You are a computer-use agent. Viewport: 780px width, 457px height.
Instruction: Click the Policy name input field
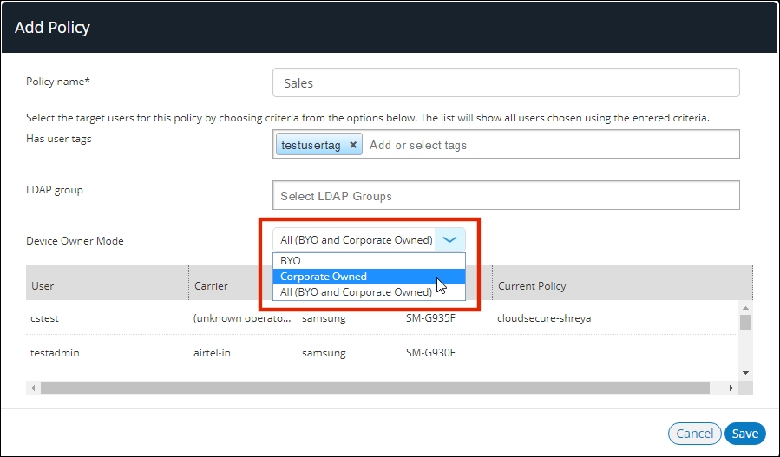(505, 83)
